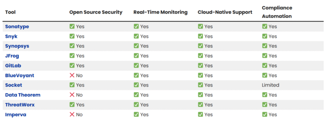The width and height of the screenshot is (325, 125).
Task: Click Socket's green check under Real-Time Monitoring
Action: click(x=136, y=85)
